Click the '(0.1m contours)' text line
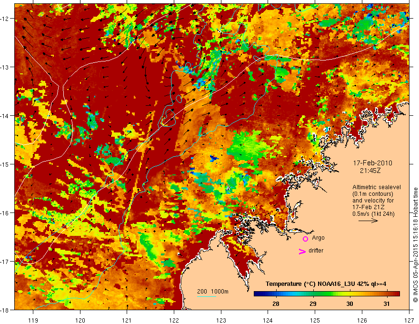Screen dimensions: 419x324 [373, 194]
